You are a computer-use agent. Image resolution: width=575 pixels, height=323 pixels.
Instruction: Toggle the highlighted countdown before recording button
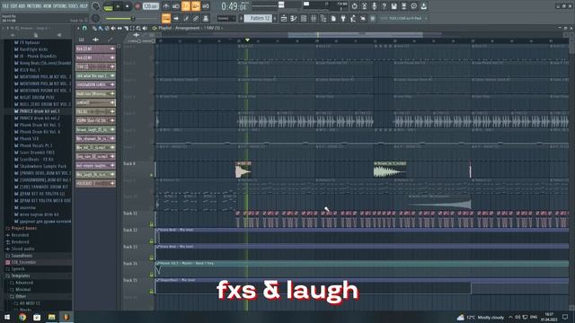click(186, 6)
